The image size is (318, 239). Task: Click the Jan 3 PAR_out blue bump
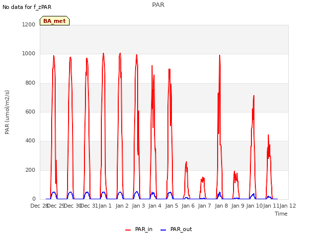click(x=137, y=192)
